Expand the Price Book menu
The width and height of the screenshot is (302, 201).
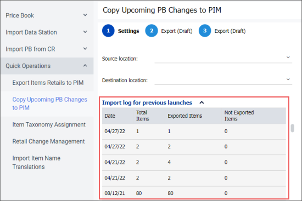85,15
